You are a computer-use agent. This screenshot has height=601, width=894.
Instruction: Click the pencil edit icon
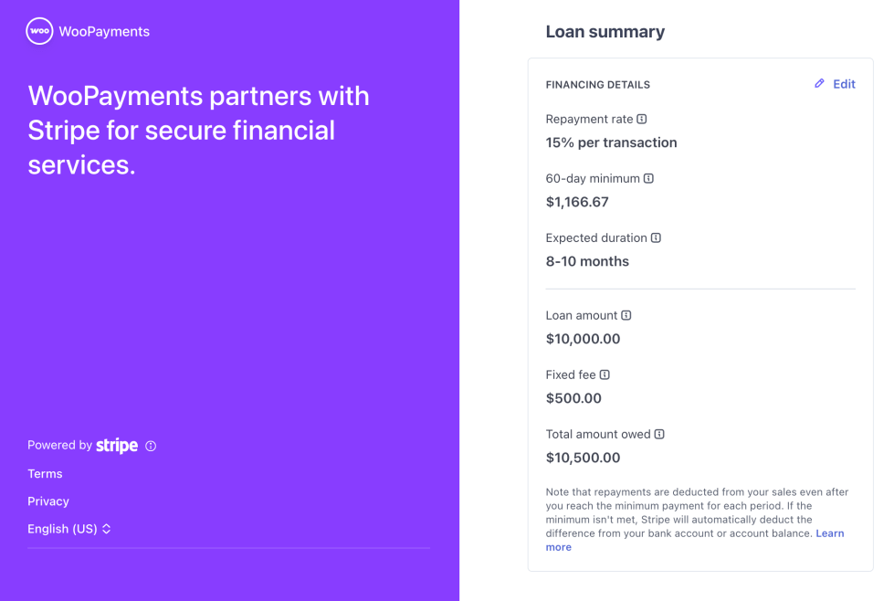coord(819,83)
